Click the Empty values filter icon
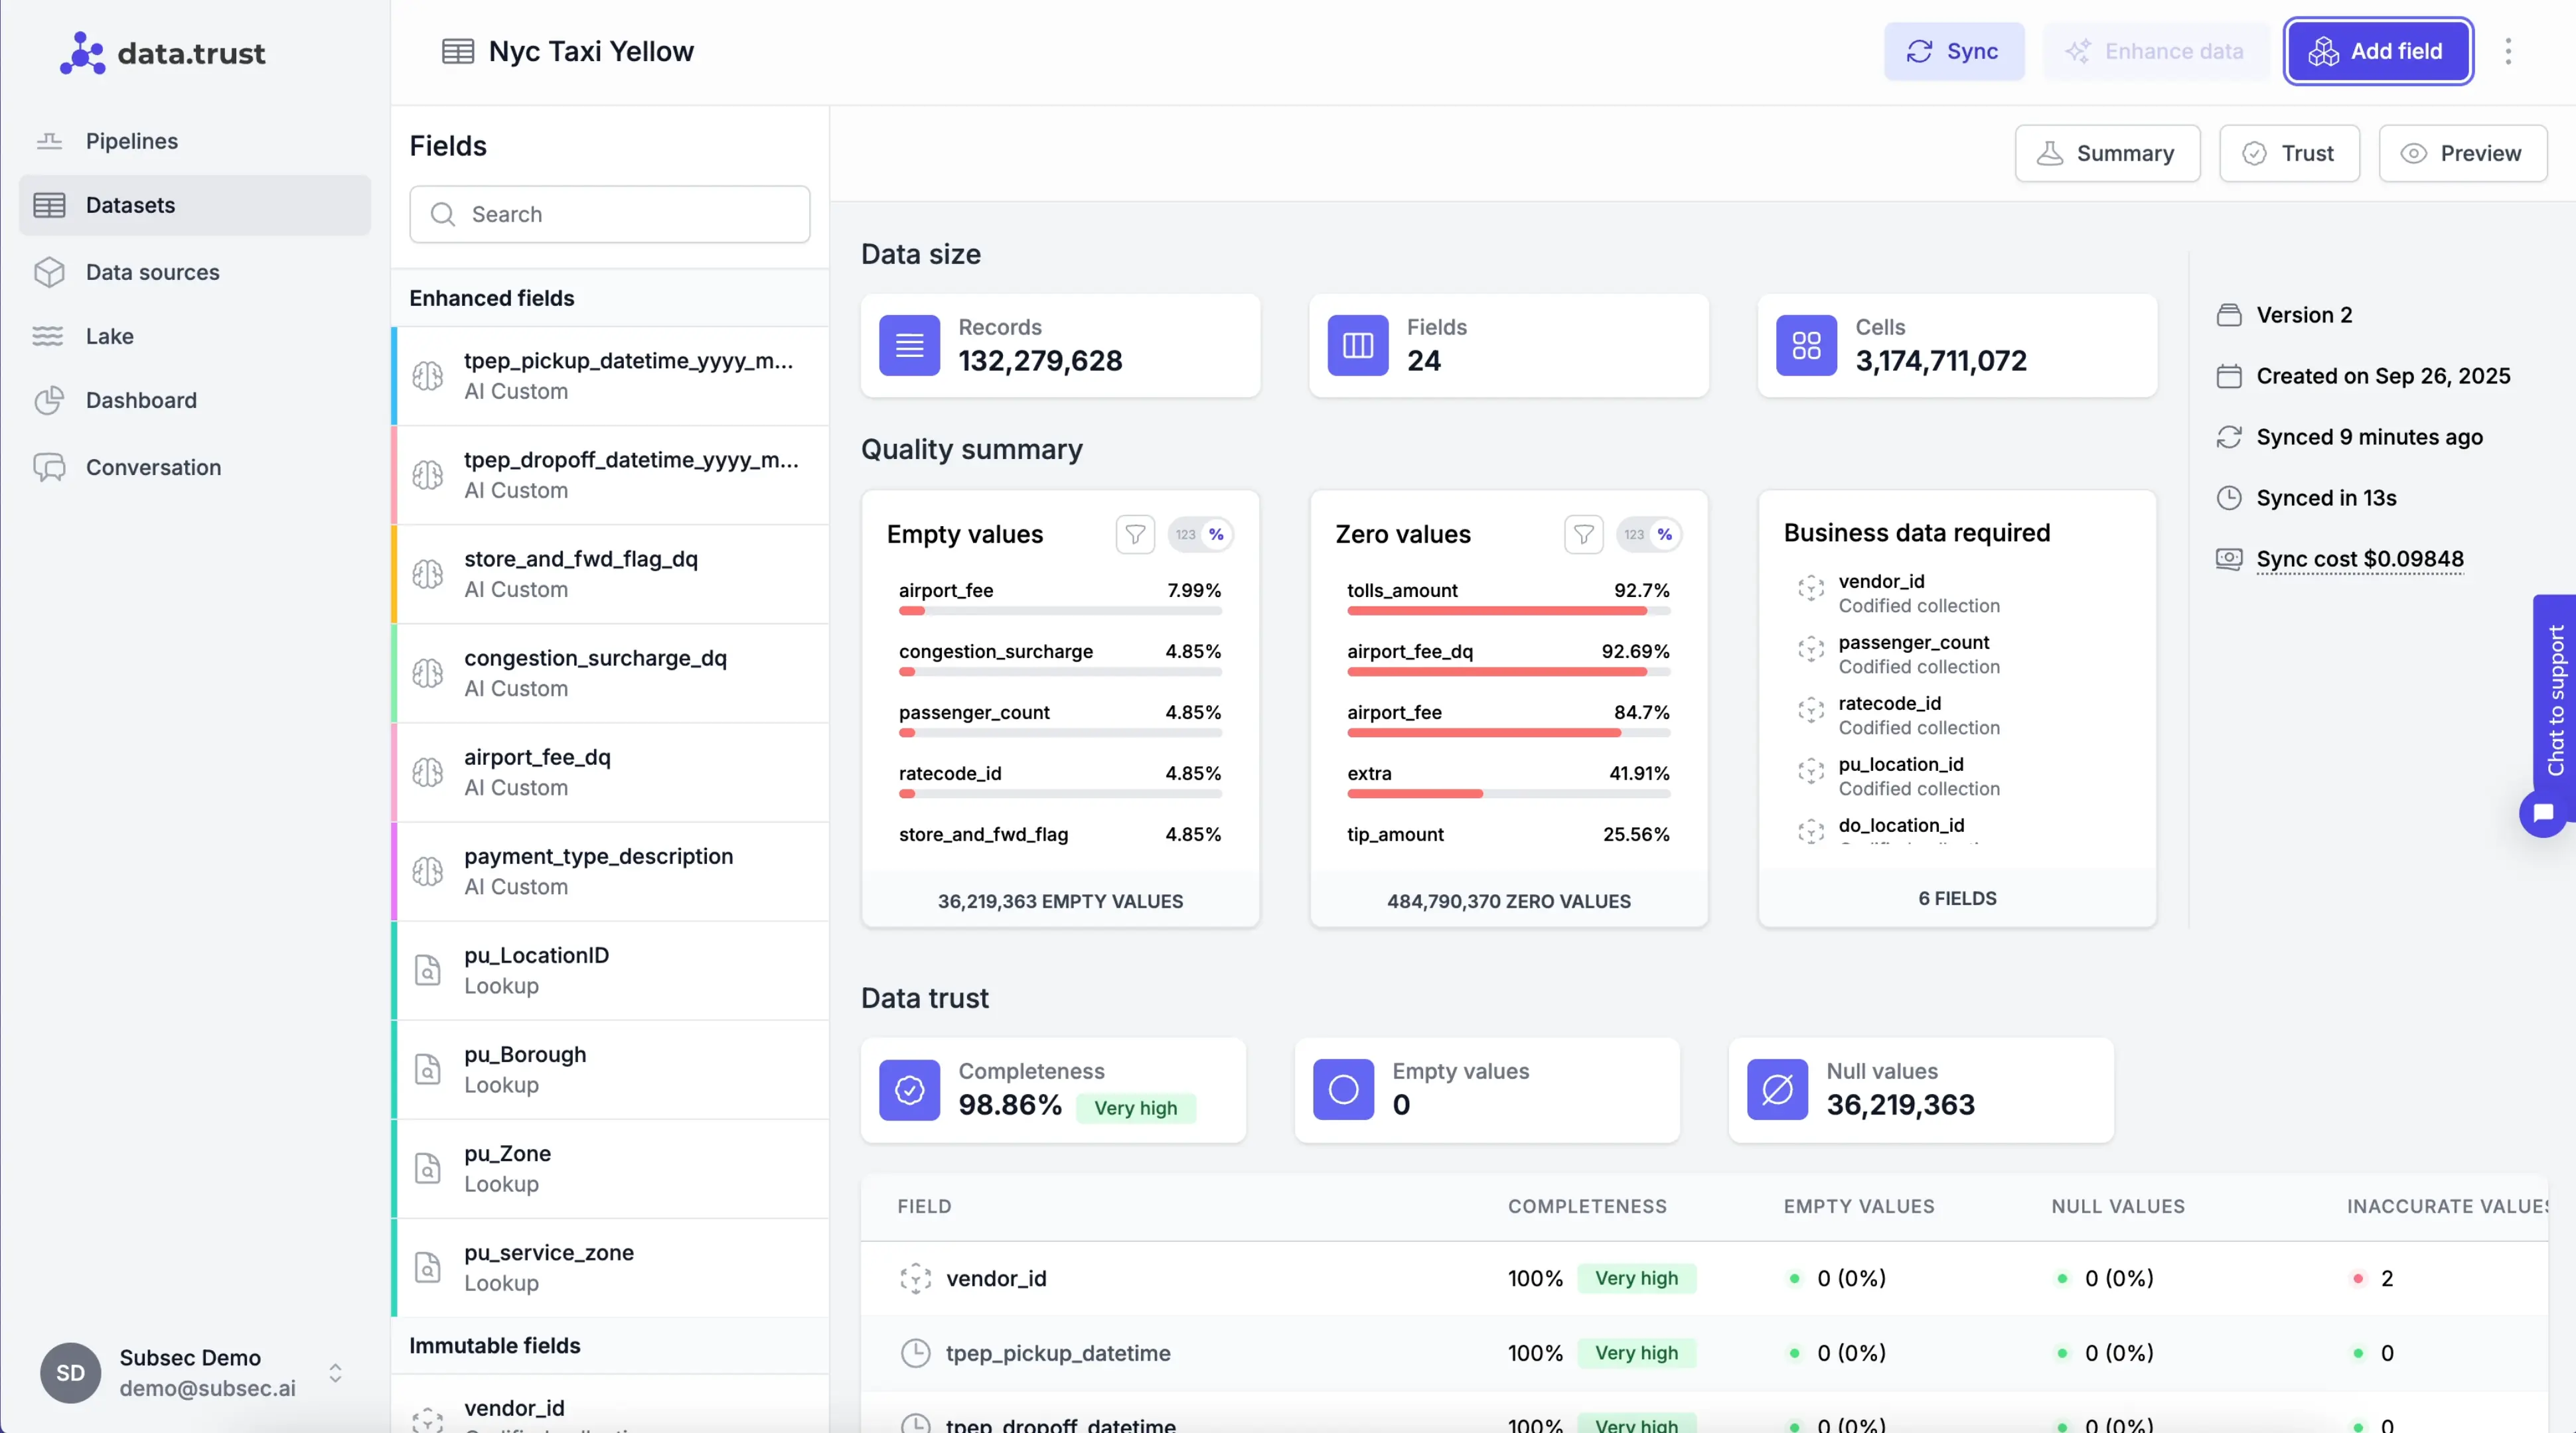Image resolution: width=2576 pixels, height=1433 pixels. pyautogui.click(x=1135, y=535)
